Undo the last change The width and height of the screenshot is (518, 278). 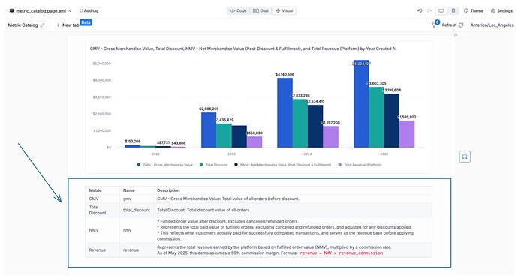point(420,11)
